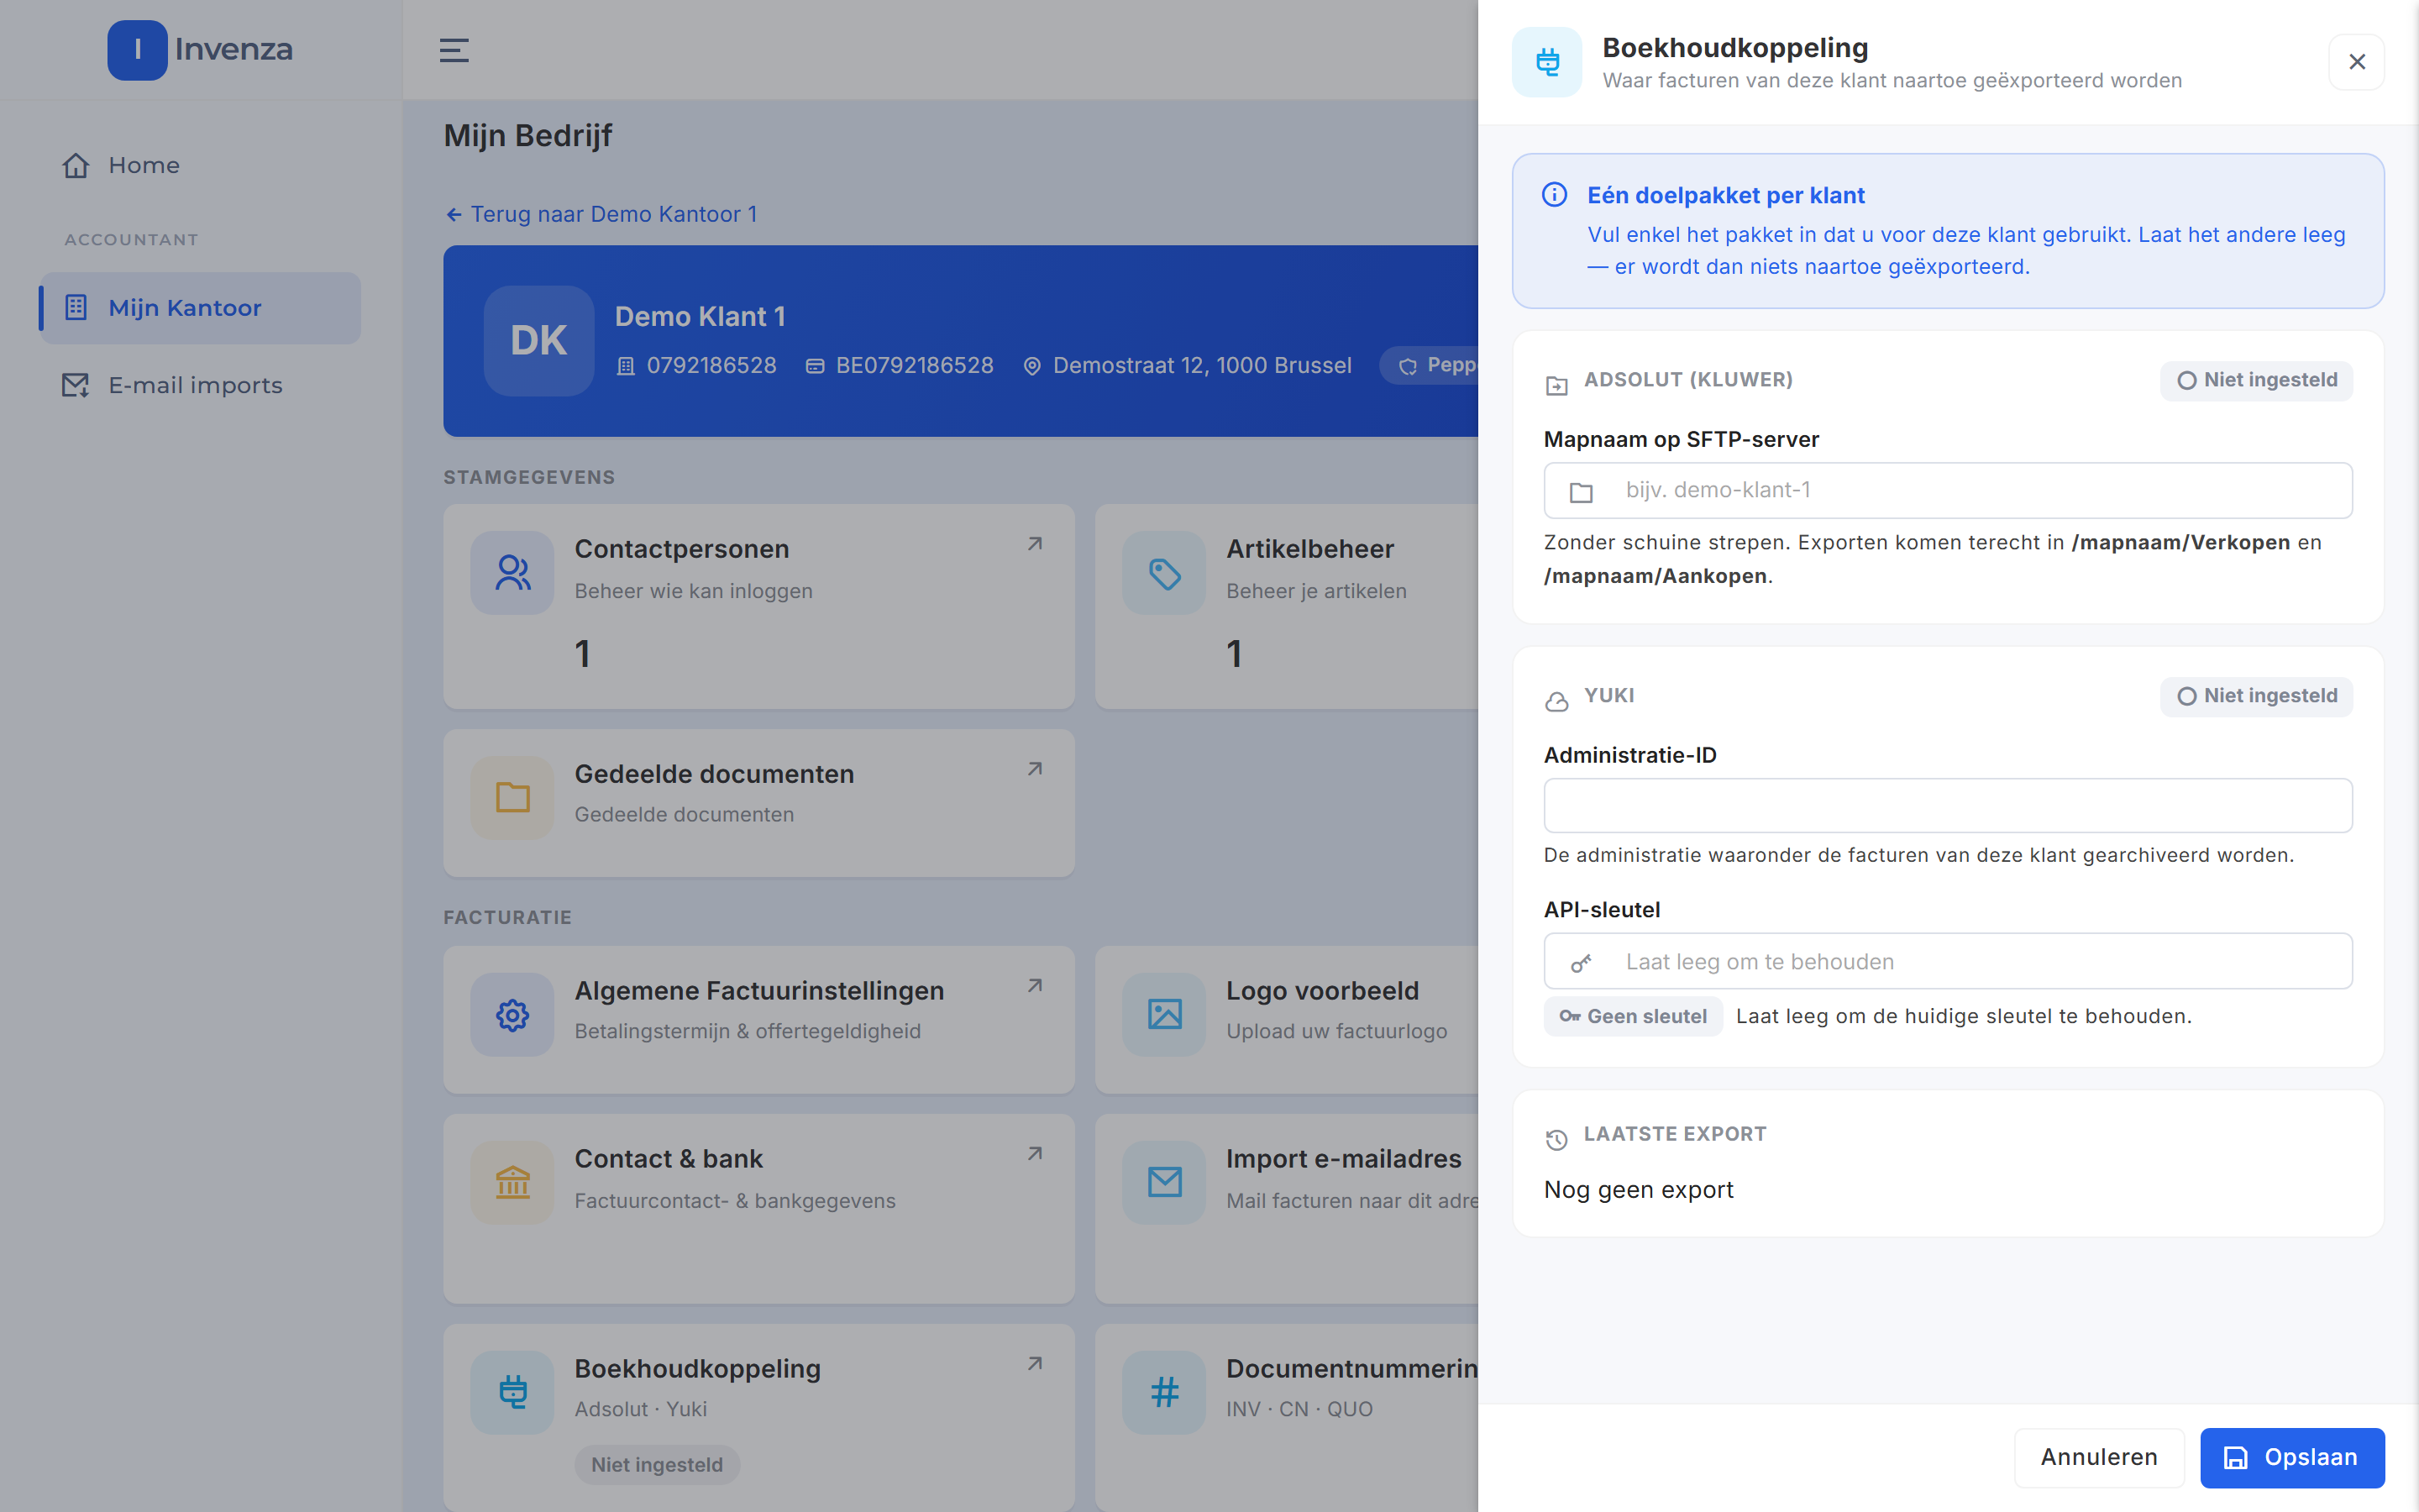Click the Gedeelde documenten folder icon
Screen dimensions: 2419x1512
point(512,797)
